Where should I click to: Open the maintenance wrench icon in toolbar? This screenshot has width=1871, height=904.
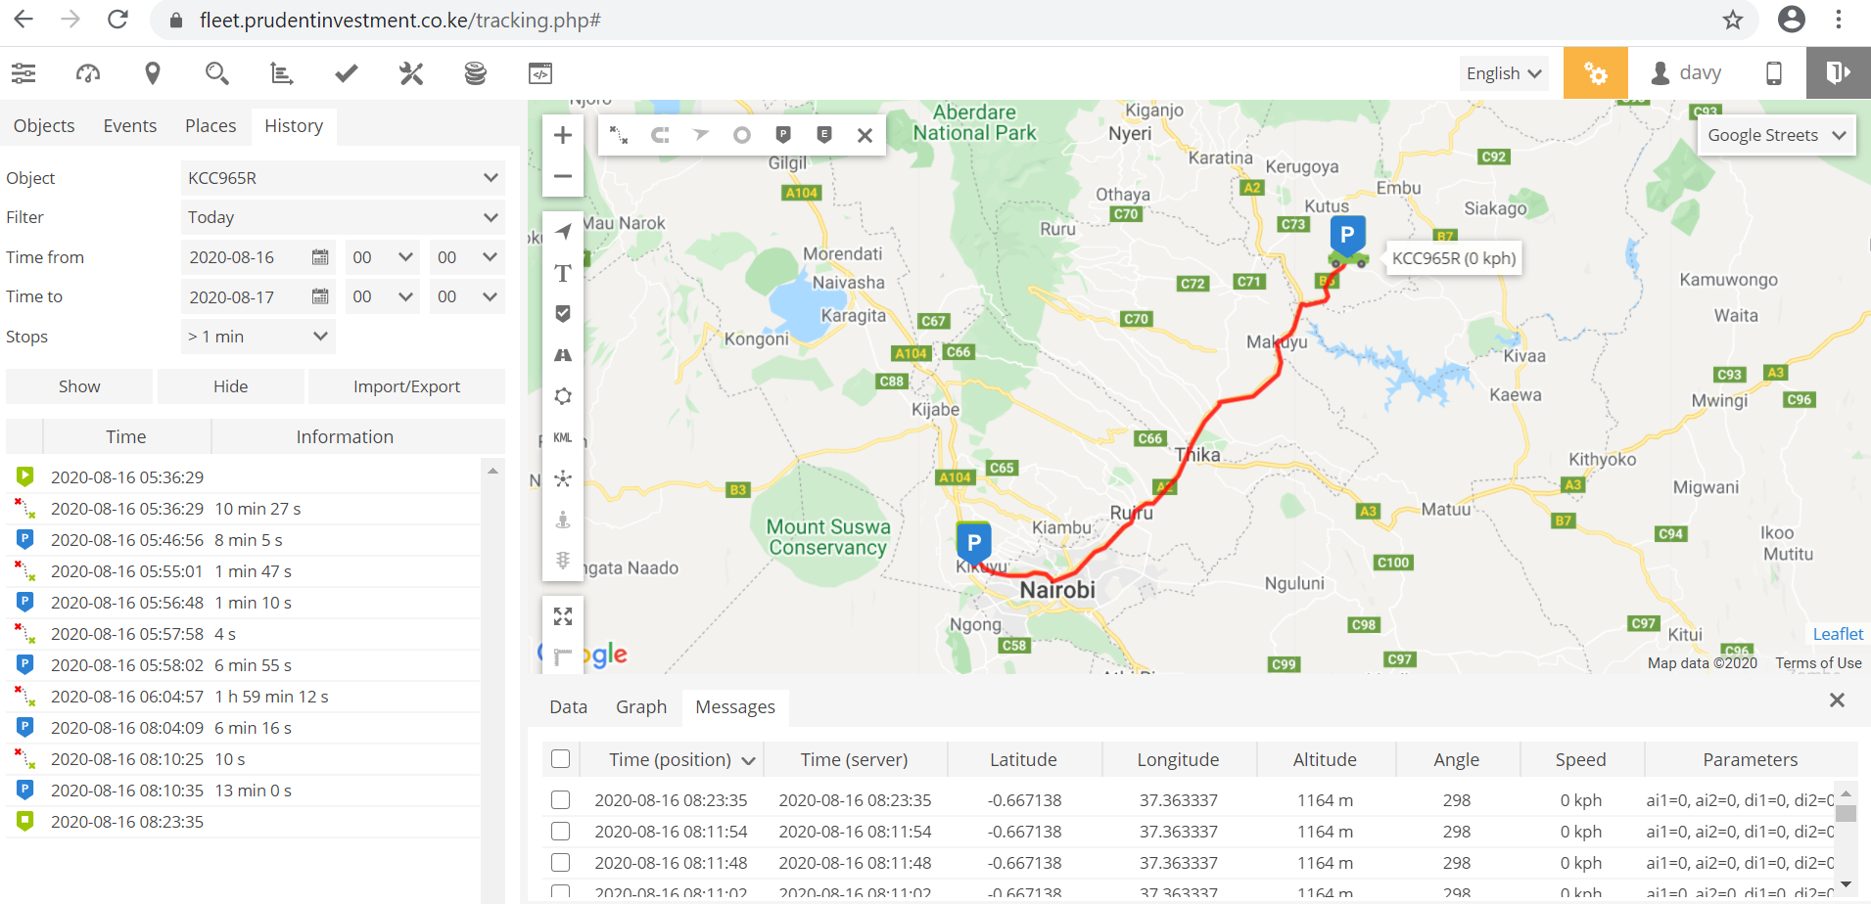411,73
